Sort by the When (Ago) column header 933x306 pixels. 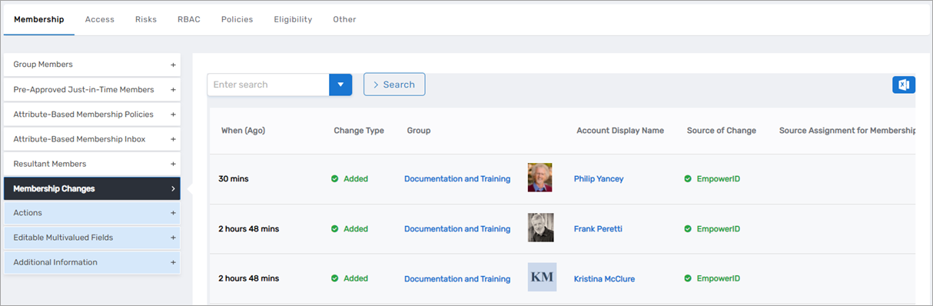(243, 131)
